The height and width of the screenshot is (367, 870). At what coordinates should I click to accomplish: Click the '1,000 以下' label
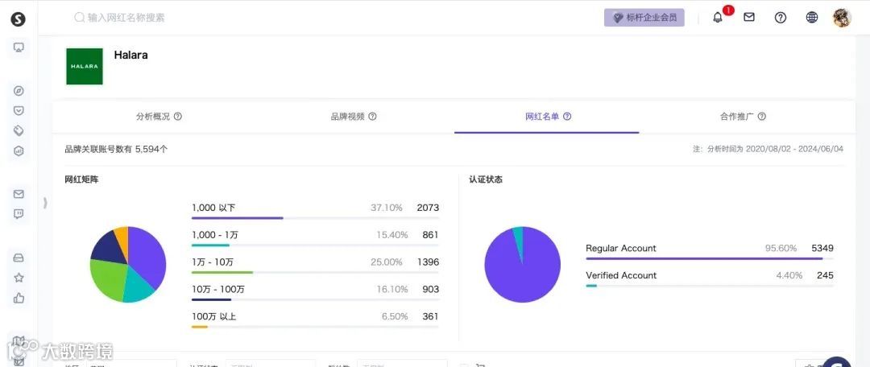coord(213,208)
